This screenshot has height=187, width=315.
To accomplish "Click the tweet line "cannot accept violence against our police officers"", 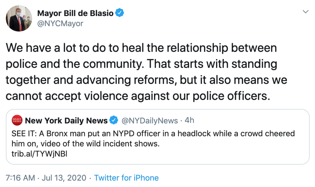I will 138,96.
